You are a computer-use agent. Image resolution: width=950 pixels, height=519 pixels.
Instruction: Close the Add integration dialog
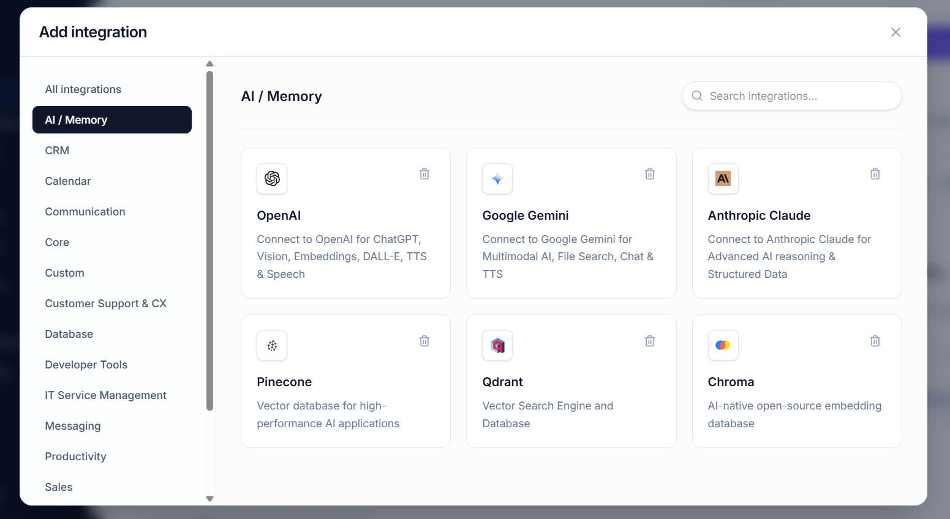point(895,32)
